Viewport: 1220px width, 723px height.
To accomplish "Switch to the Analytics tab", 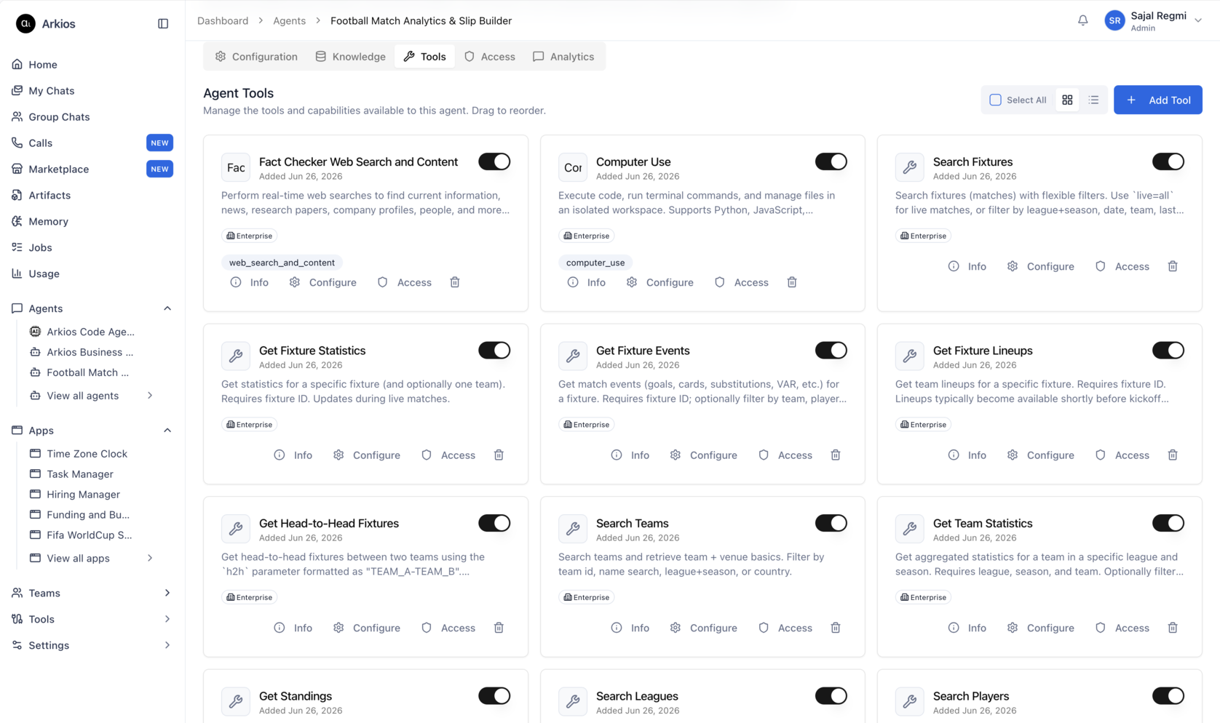I will (x=563, y=57).
